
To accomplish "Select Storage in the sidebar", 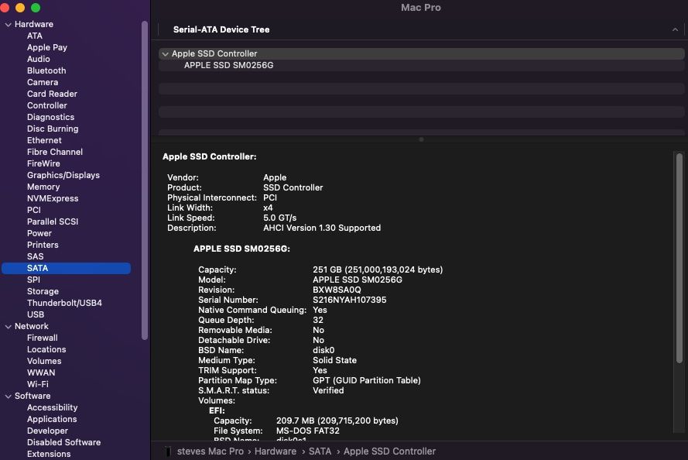I will (43, 291).
